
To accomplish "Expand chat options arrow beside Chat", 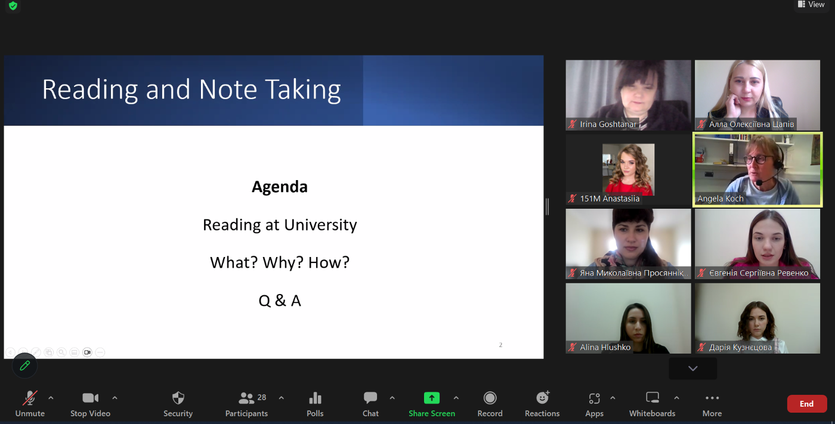I will click(392, 398).
